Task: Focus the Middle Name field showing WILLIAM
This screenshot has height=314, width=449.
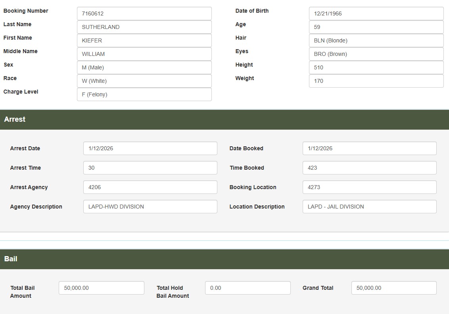Action: (x=144, y=54)
